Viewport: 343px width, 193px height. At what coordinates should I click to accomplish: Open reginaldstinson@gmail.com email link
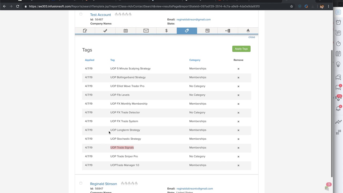point(193,20)
